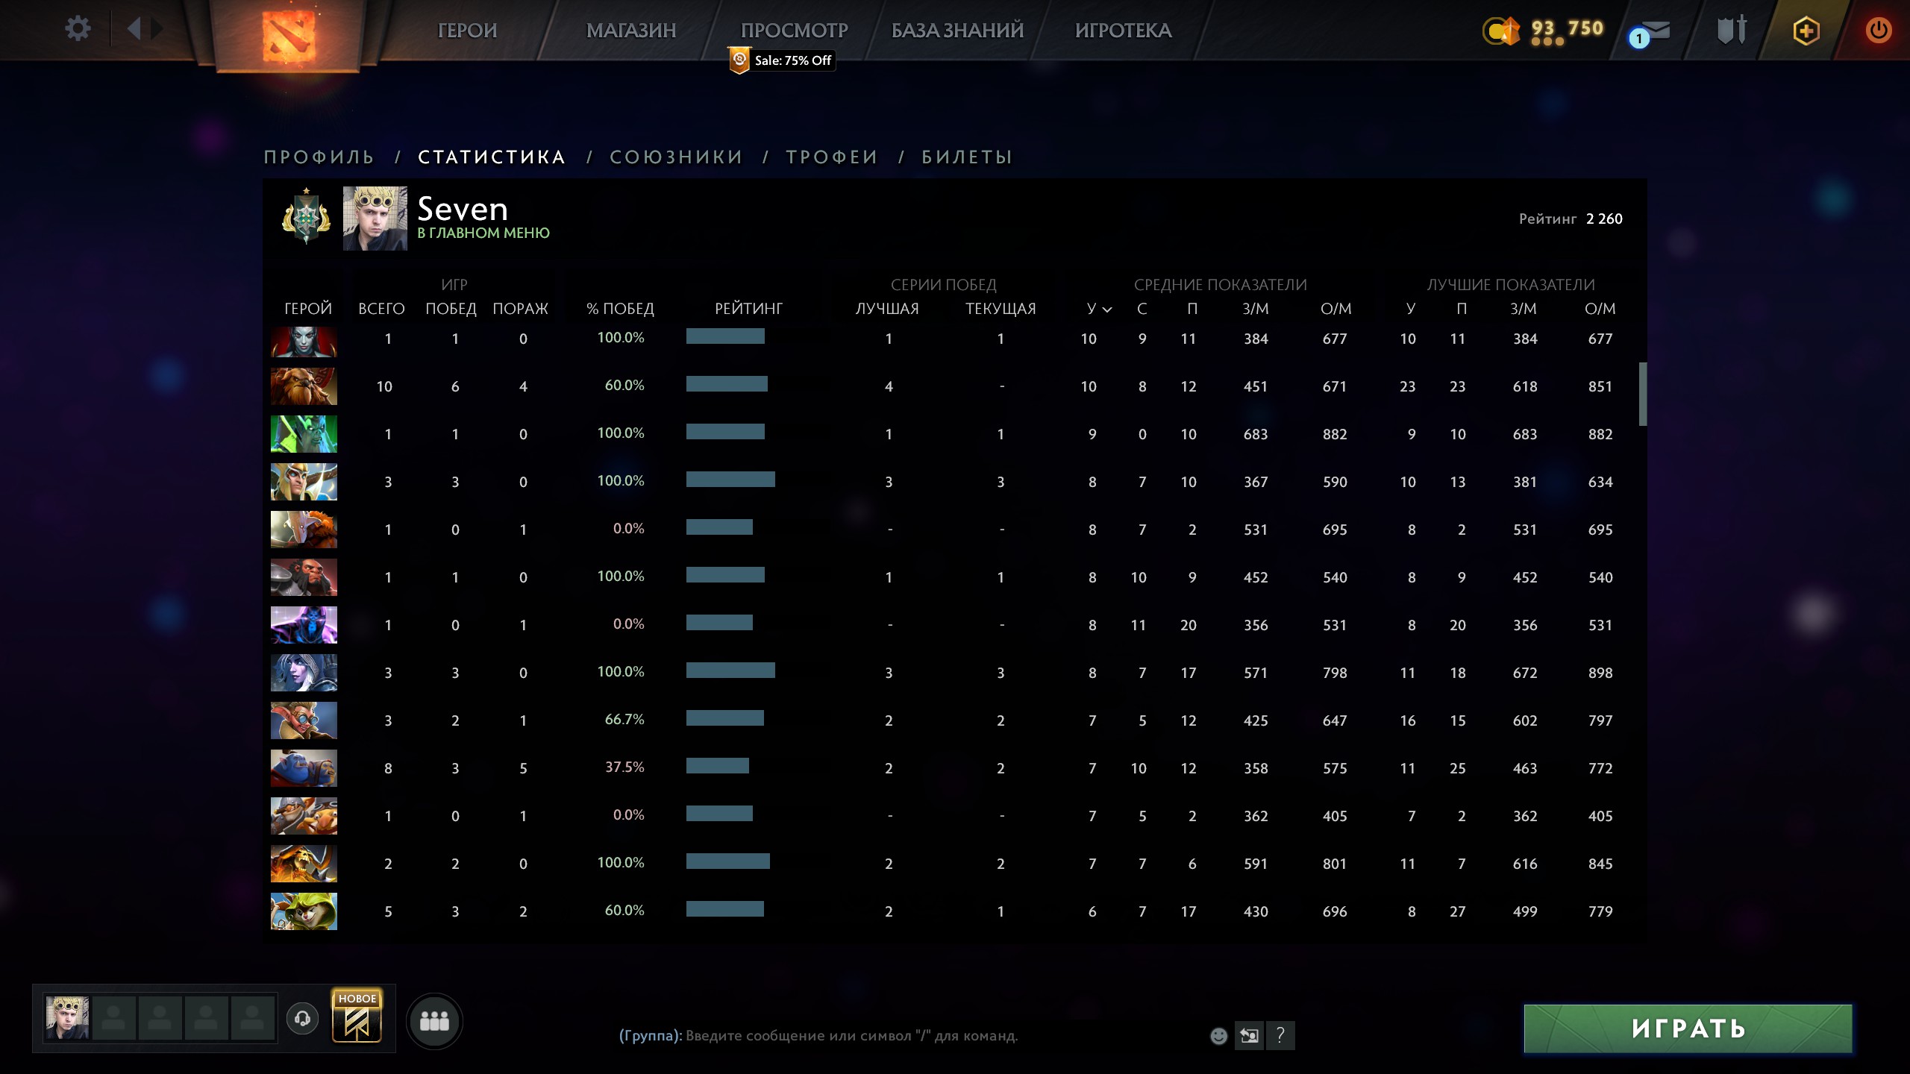Switch to the БИЛЕТЫ tab

click(x=967, y=157)
